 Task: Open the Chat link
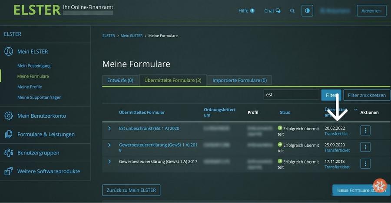[x=272, y=11]
